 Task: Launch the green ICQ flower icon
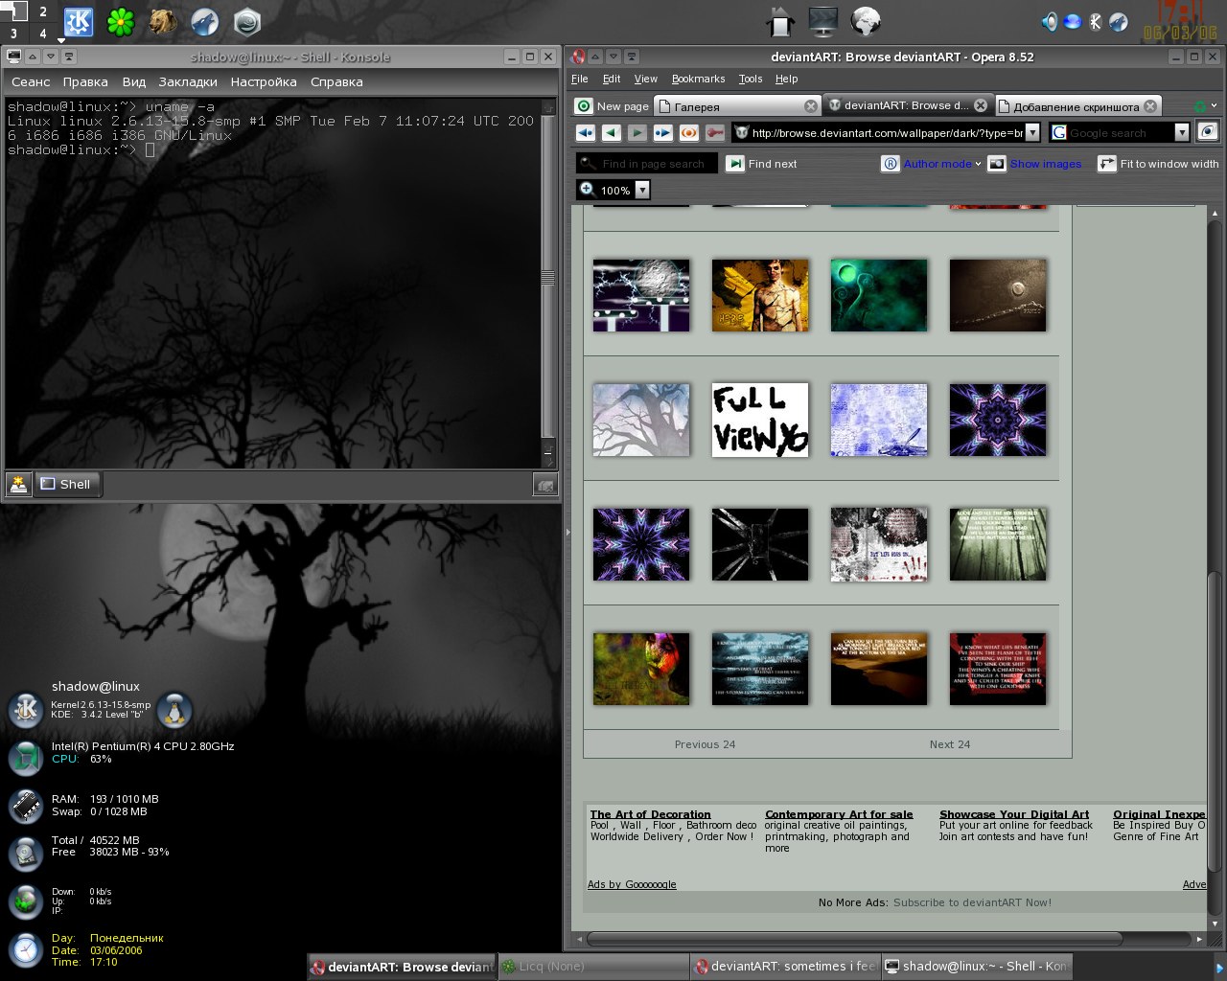pos(120,21)
